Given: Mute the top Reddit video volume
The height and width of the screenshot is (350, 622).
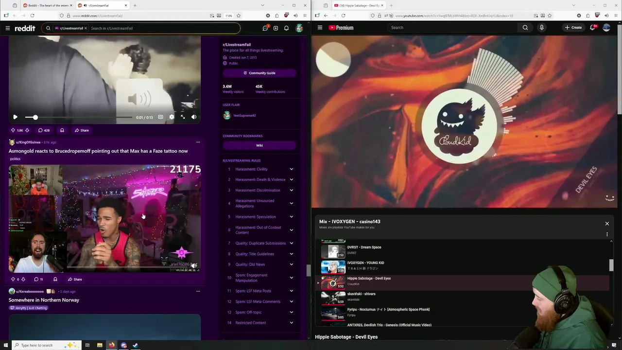Looking at the screenshot, I should click(194, 117).
